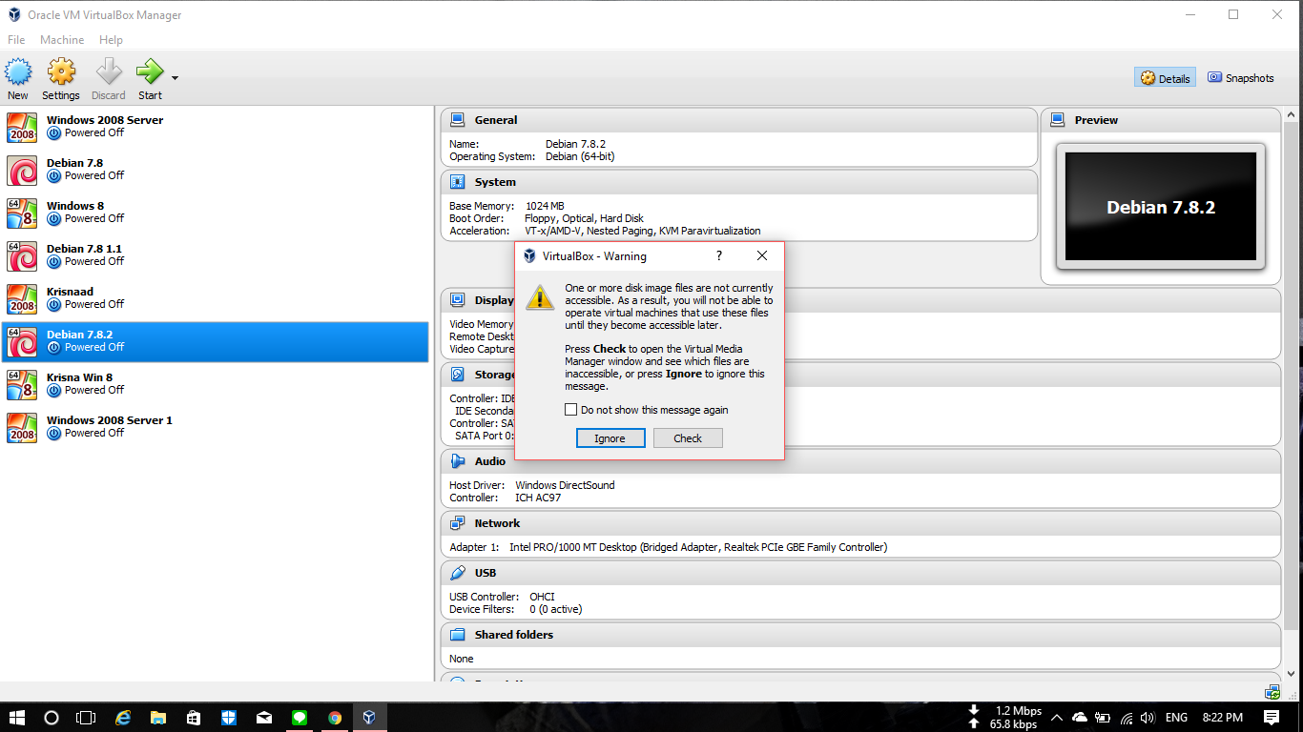The height and width of the screenshot is (732, 1303).
Task: Select the Windows 2008 Server VM
Action: [217, 127]
